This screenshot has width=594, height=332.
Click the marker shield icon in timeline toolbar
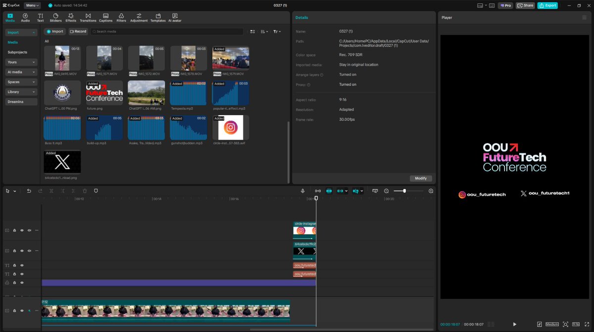pyautogui.click(x=96, y=191)
